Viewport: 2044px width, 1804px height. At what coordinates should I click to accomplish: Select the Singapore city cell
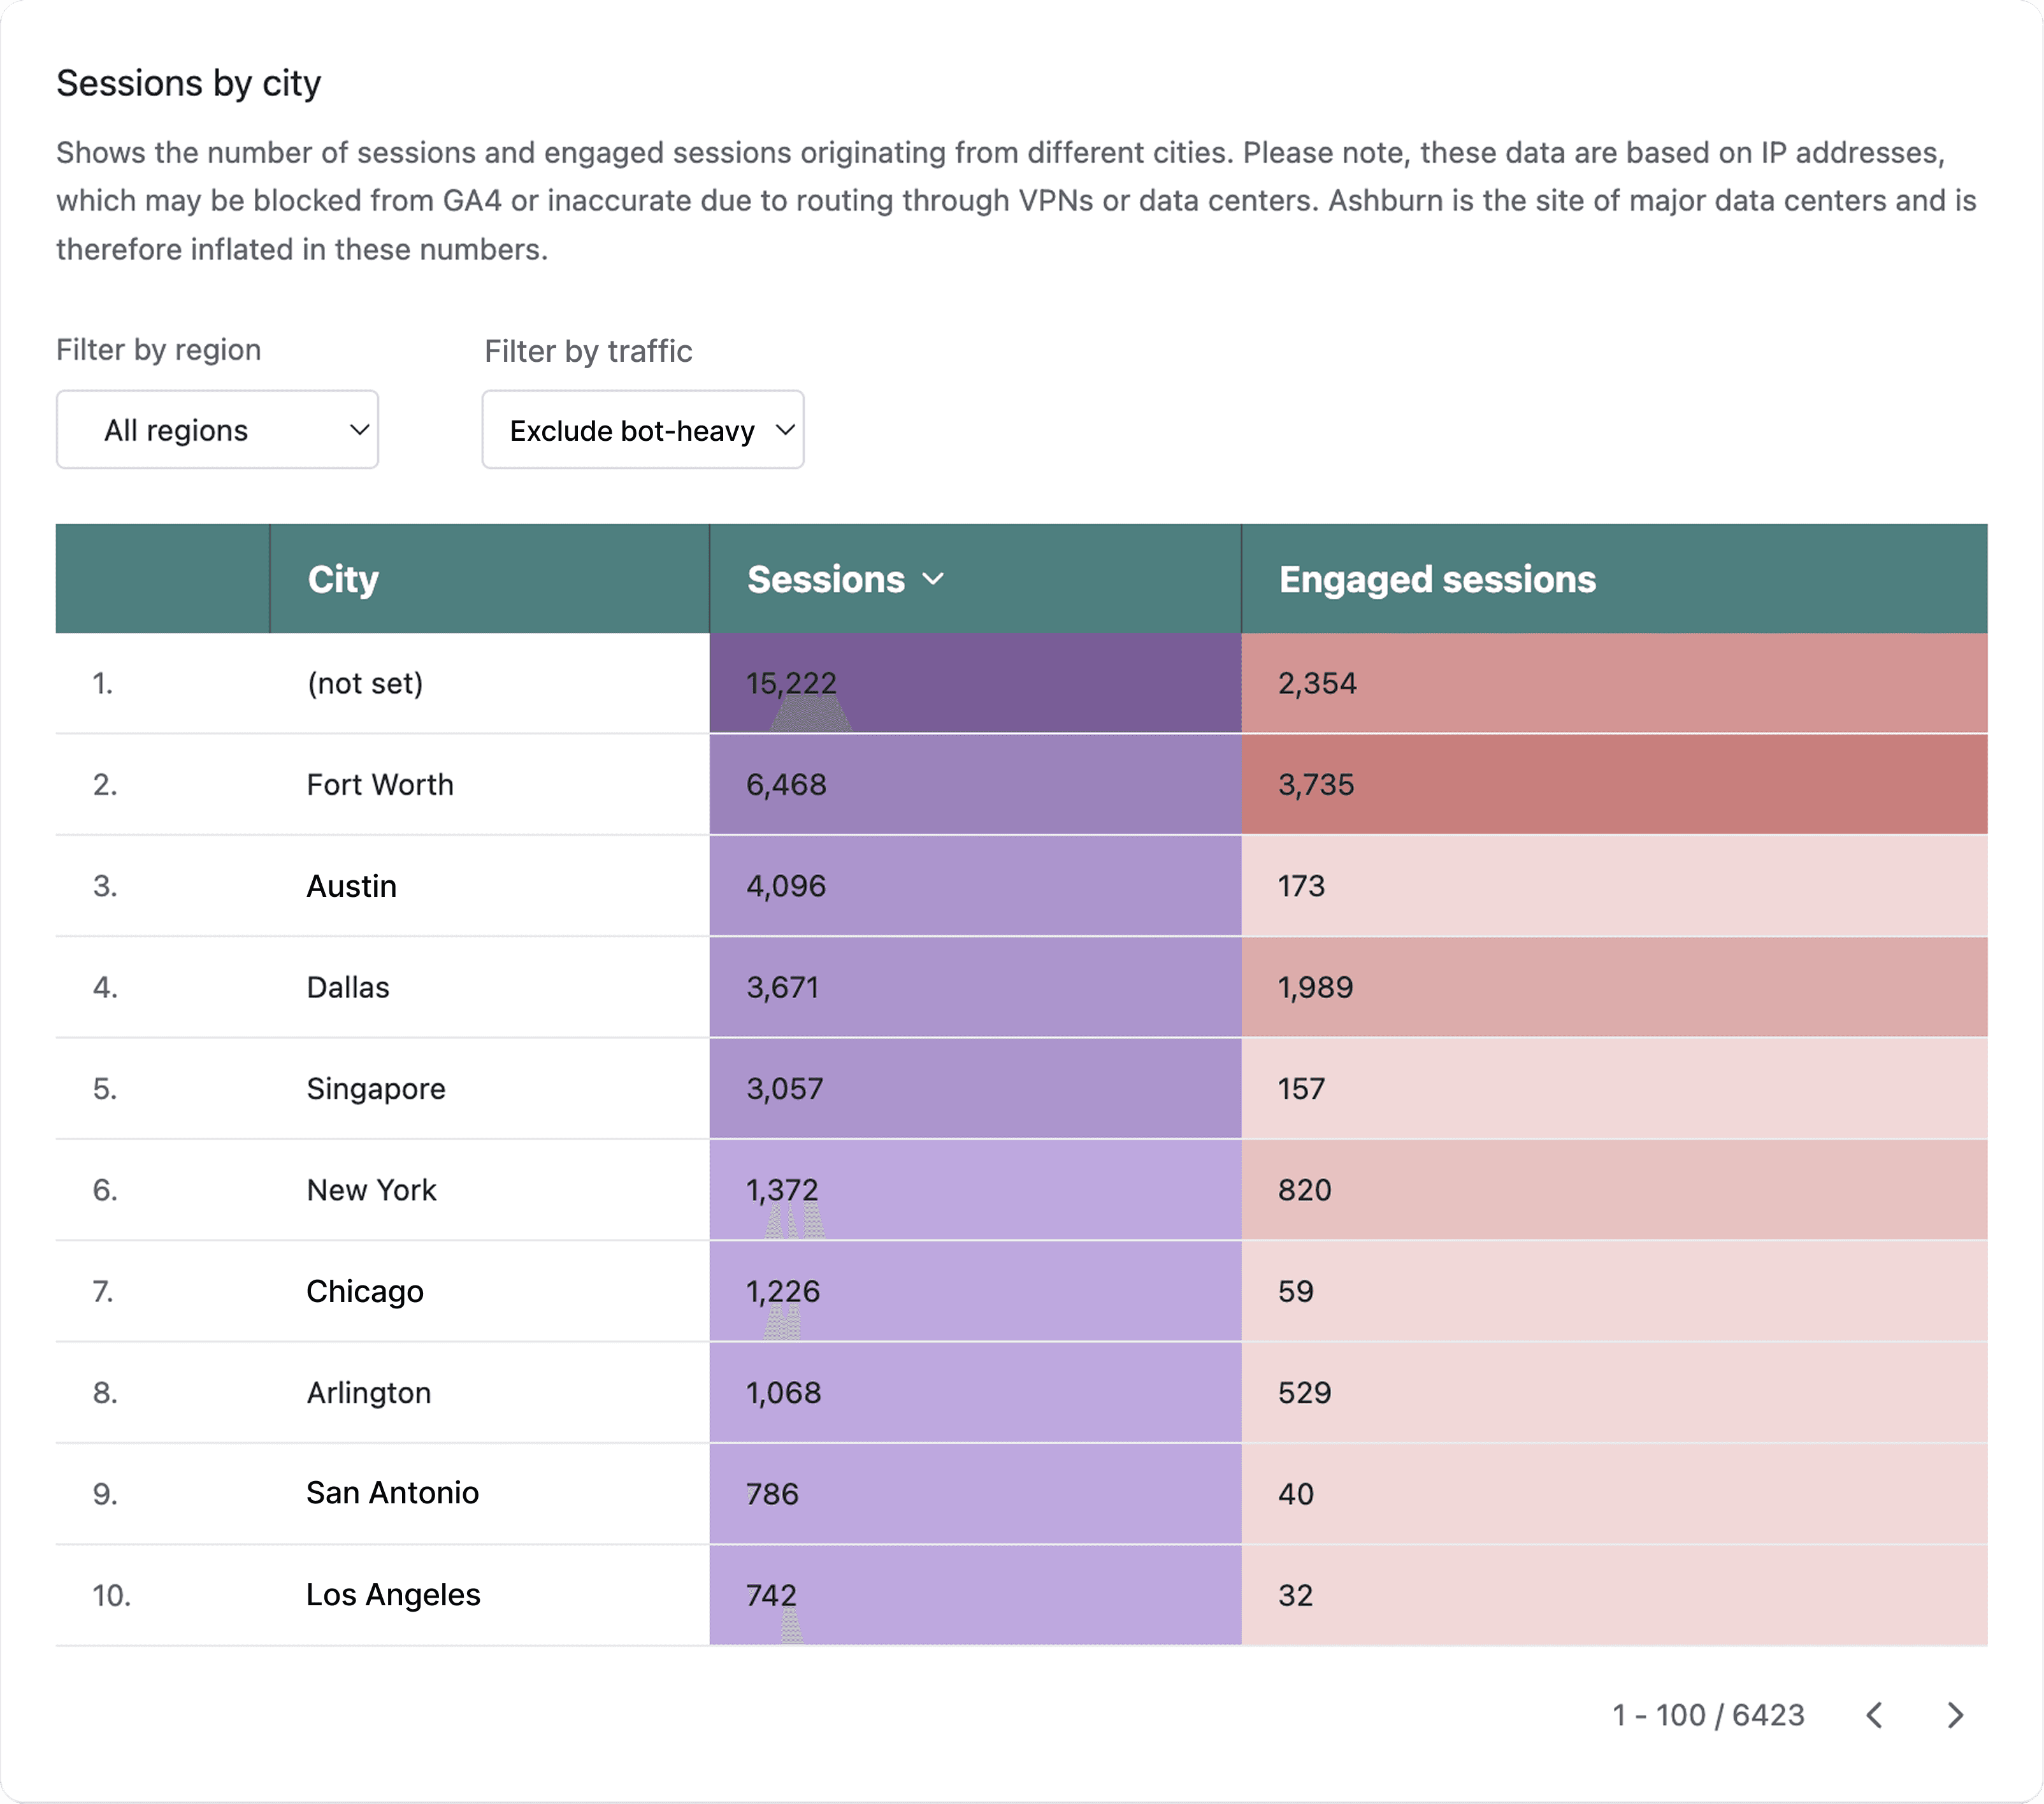376,1089
